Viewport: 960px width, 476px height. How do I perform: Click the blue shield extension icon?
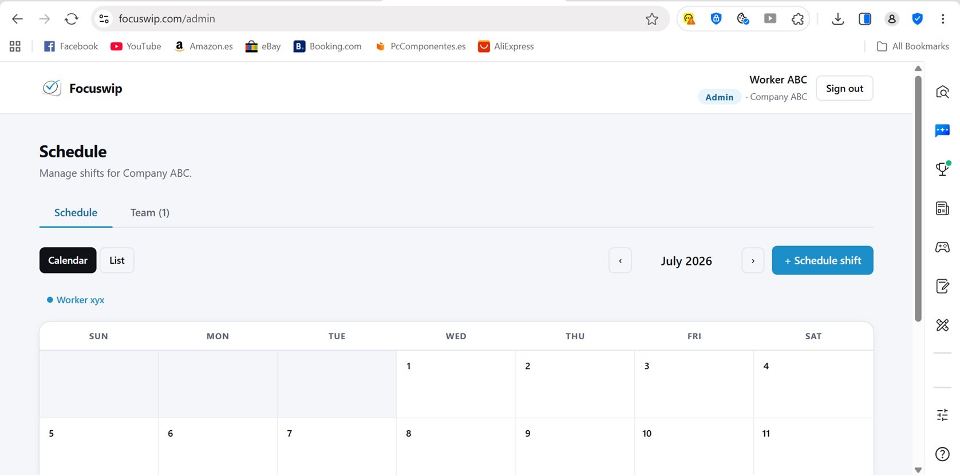pyautogui.click(x=716, y=19)
